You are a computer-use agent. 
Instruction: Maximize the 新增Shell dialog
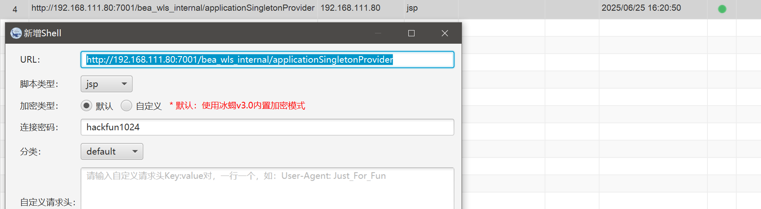(x=411, y=33)
